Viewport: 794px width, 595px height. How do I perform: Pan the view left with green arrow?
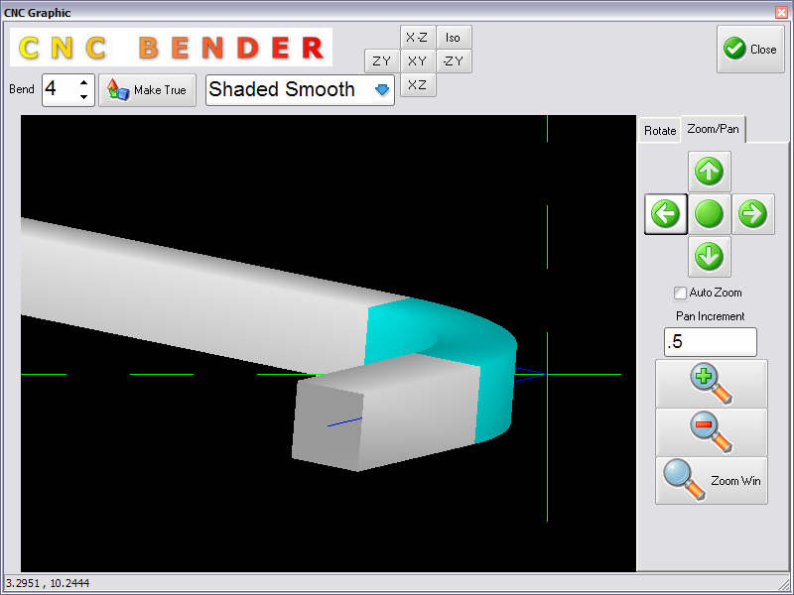(665, 213)
